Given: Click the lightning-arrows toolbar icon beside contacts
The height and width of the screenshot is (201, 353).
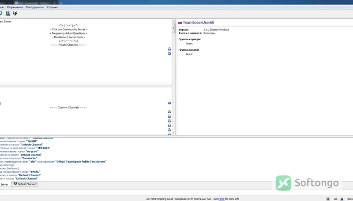Looking at the screenshot, I should coord(15,14).
